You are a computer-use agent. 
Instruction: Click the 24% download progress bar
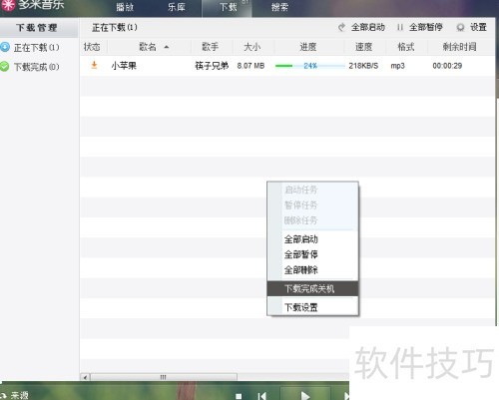[x=310, y=66]
